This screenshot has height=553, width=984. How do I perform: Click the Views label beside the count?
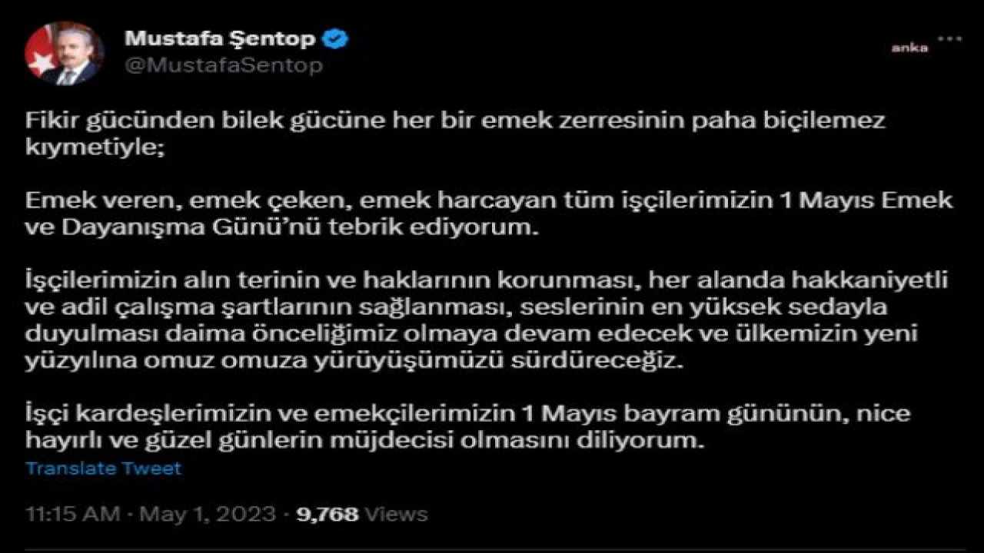397,514
